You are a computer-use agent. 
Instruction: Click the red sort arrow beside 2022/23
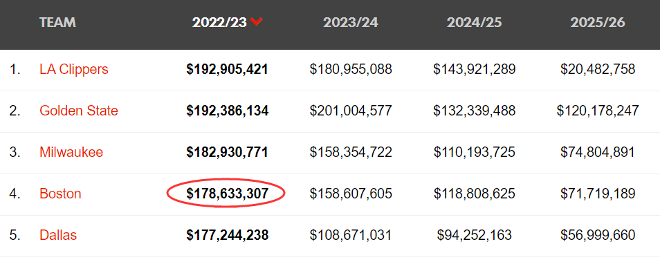(x=256, y=21)
